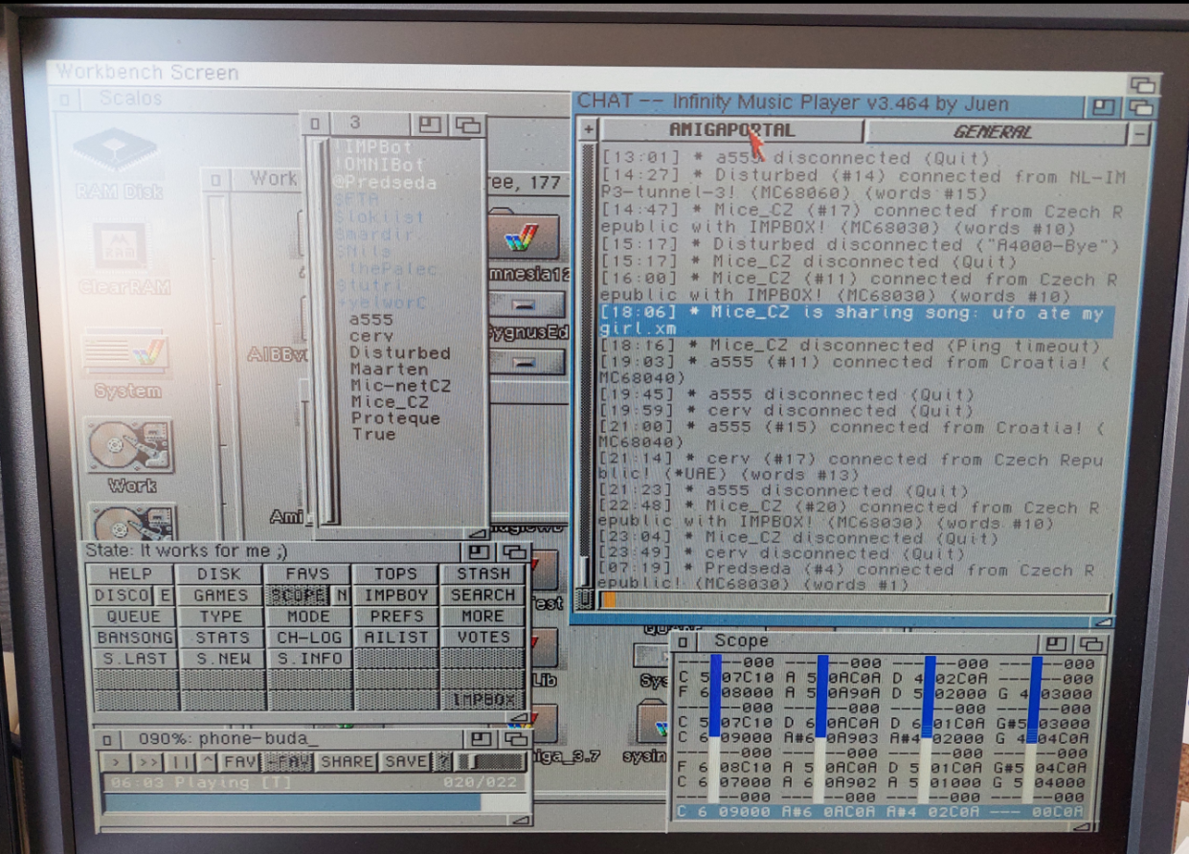Click the chat message input field

click(x=855, y=601)
